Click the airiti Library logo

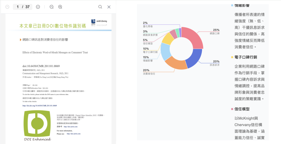[101, 21]
